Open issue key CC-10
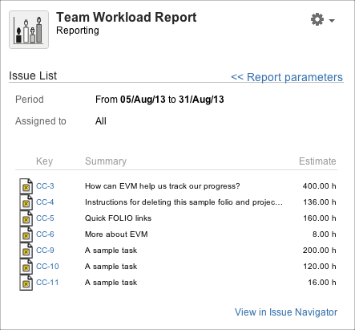 coord(47,267)
